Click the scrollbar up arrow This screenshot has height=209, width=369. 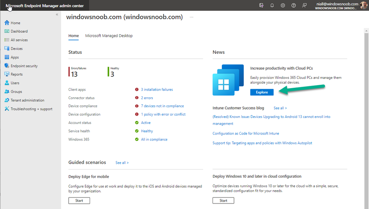tap(366, 31)
